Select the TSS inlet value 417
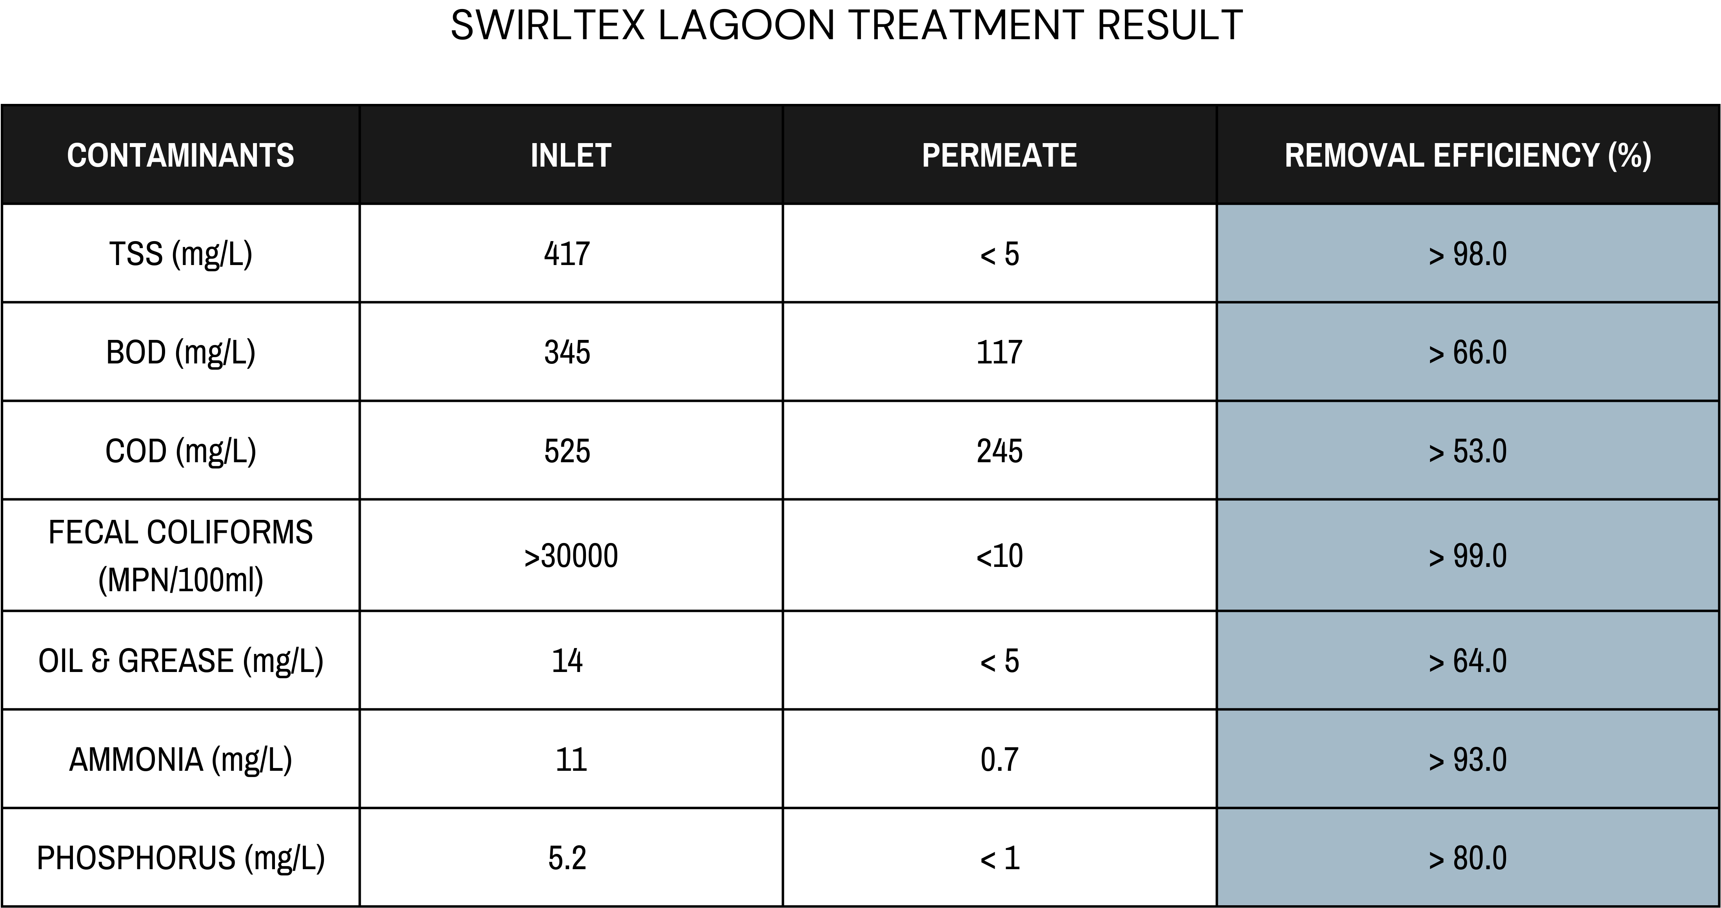 (567, 254)
